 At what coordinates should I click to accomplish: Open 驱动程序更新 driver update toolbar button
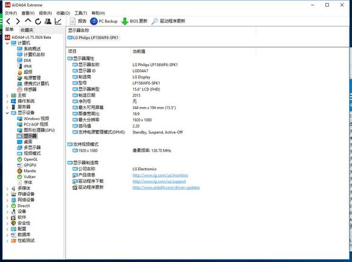pos(168,21)
